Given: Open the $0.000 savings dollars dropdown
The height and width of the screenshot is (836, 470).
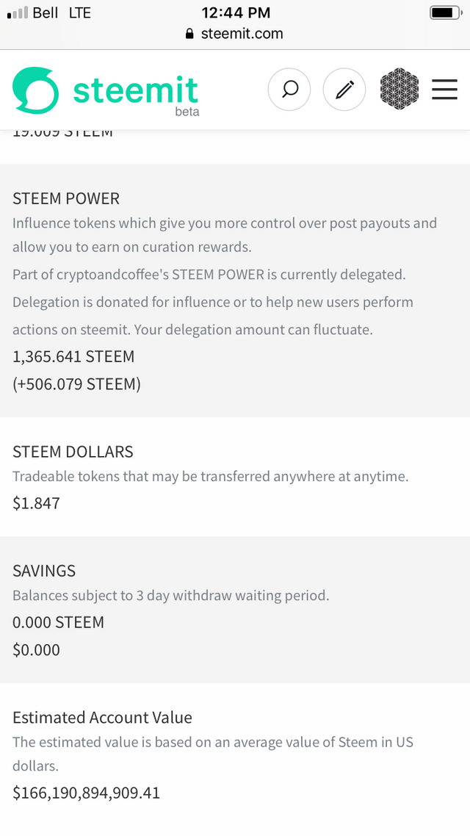Looking at the screenshot, I should pyautogui.click(x=36, y=650).
